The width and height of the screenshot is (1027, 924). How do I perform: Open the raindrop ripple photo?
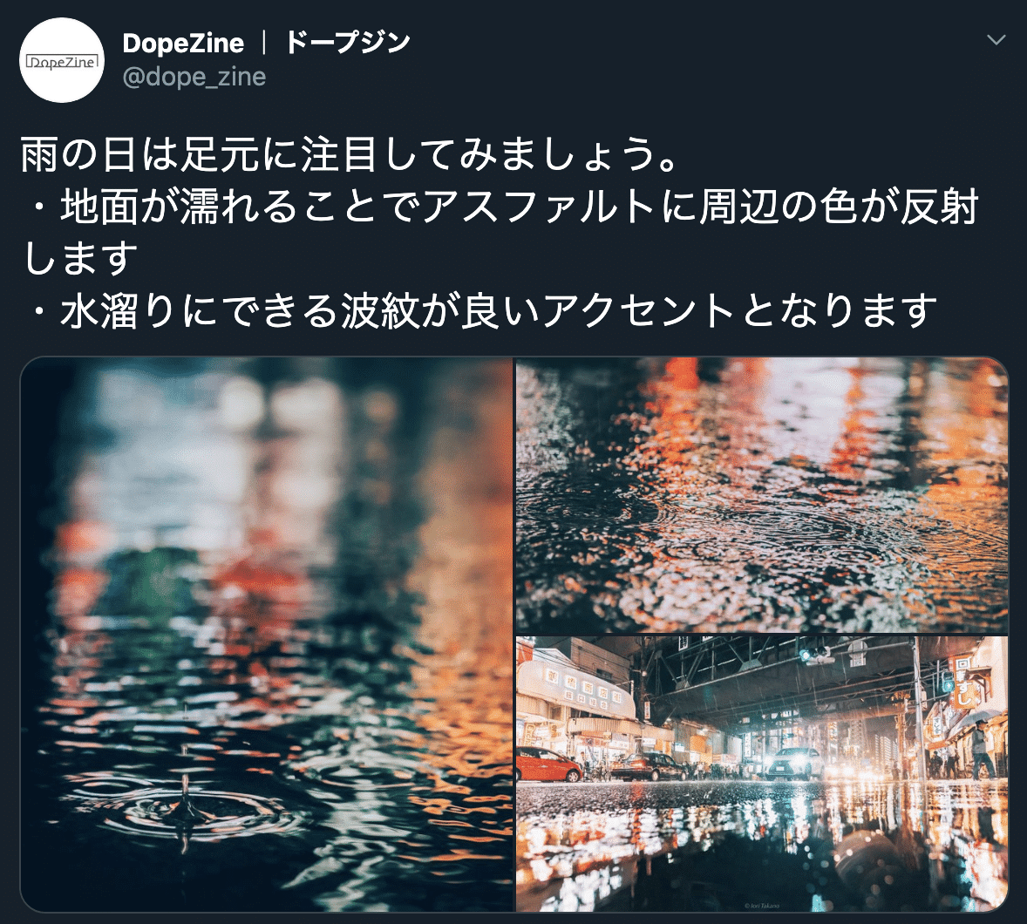pos(267,634)
